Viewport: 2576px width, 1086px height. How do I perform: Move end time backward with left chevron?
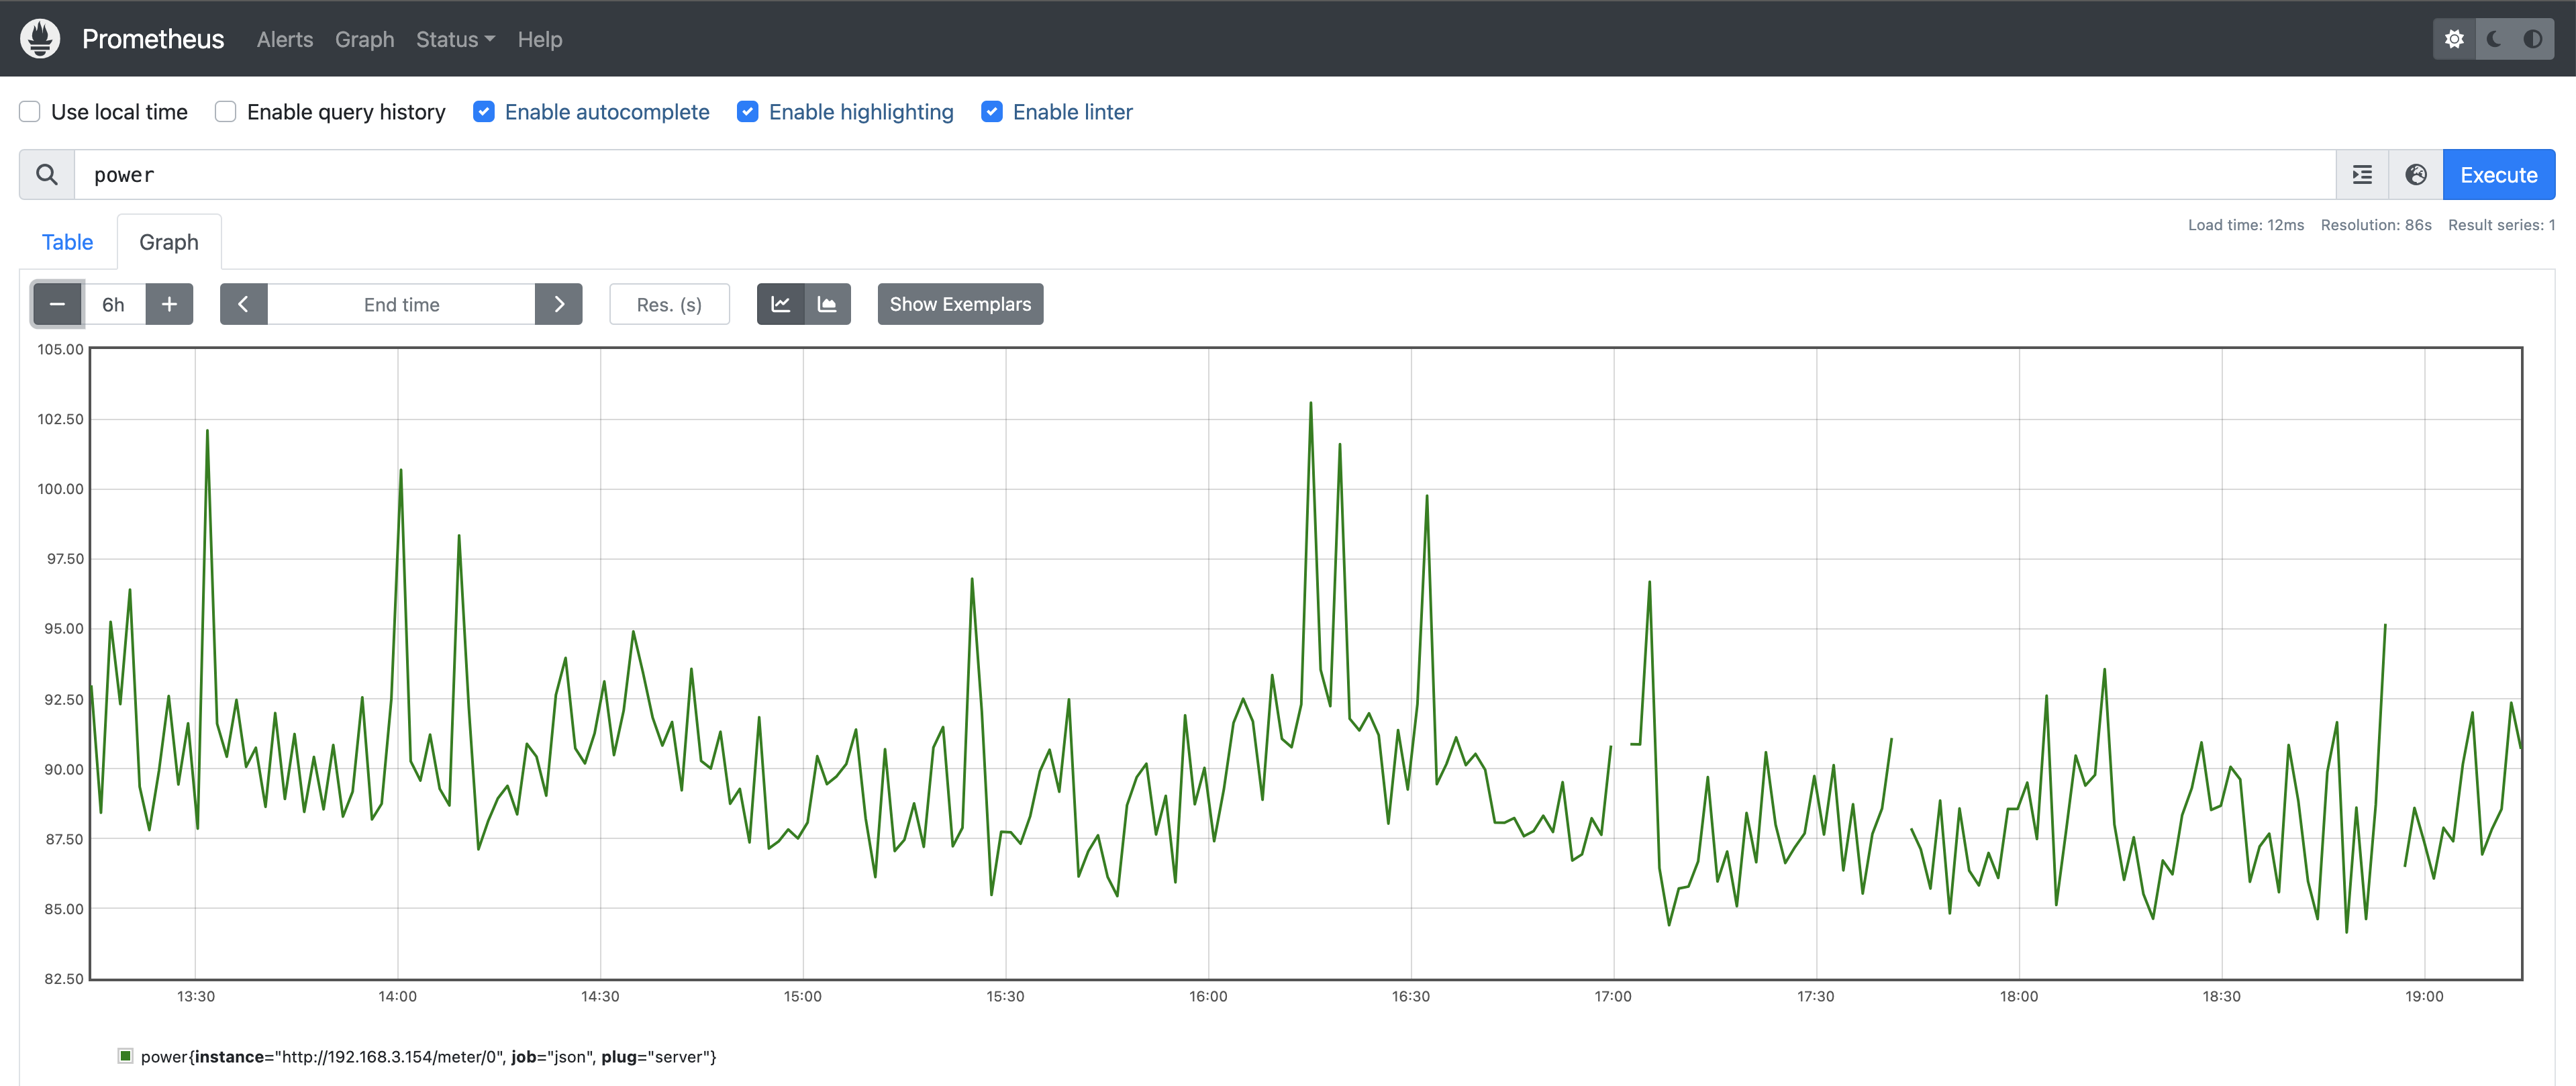tap(243, 304)
